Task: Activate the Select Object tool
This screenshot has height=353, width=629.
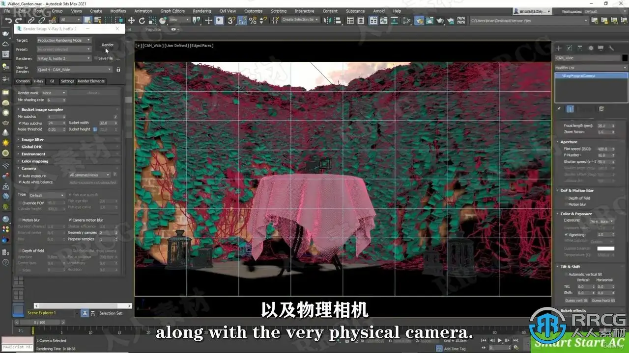Action: pos(87,20)
